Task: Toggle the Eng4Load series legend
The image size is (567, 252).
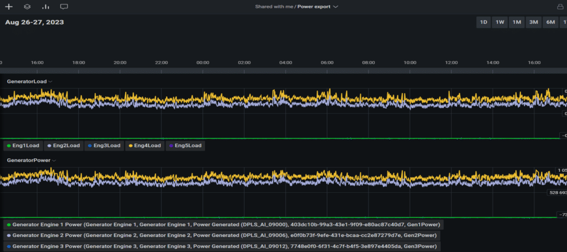Action: click(x=145, y=146)
